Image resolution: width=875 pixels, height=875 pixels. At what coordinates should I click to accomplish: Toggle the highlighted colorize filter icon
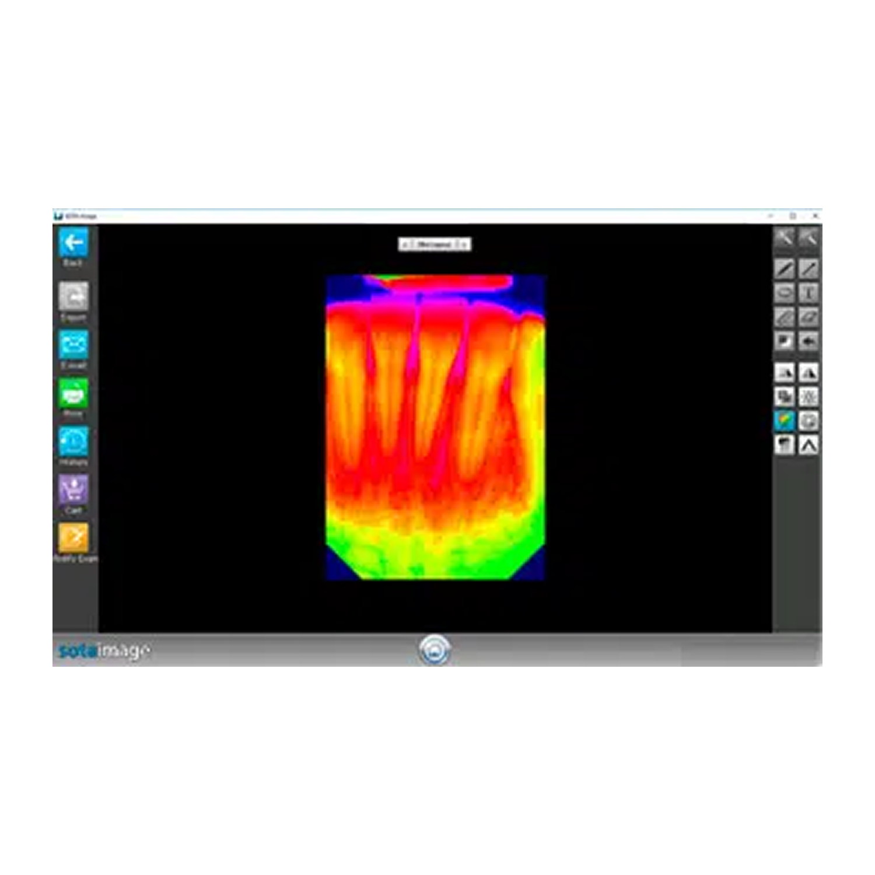coord(785,421)
